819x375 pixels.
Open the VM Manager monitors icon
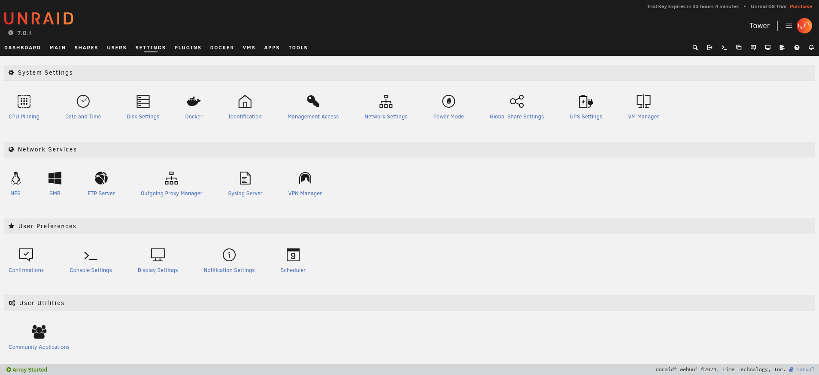(x=643, y=101)
